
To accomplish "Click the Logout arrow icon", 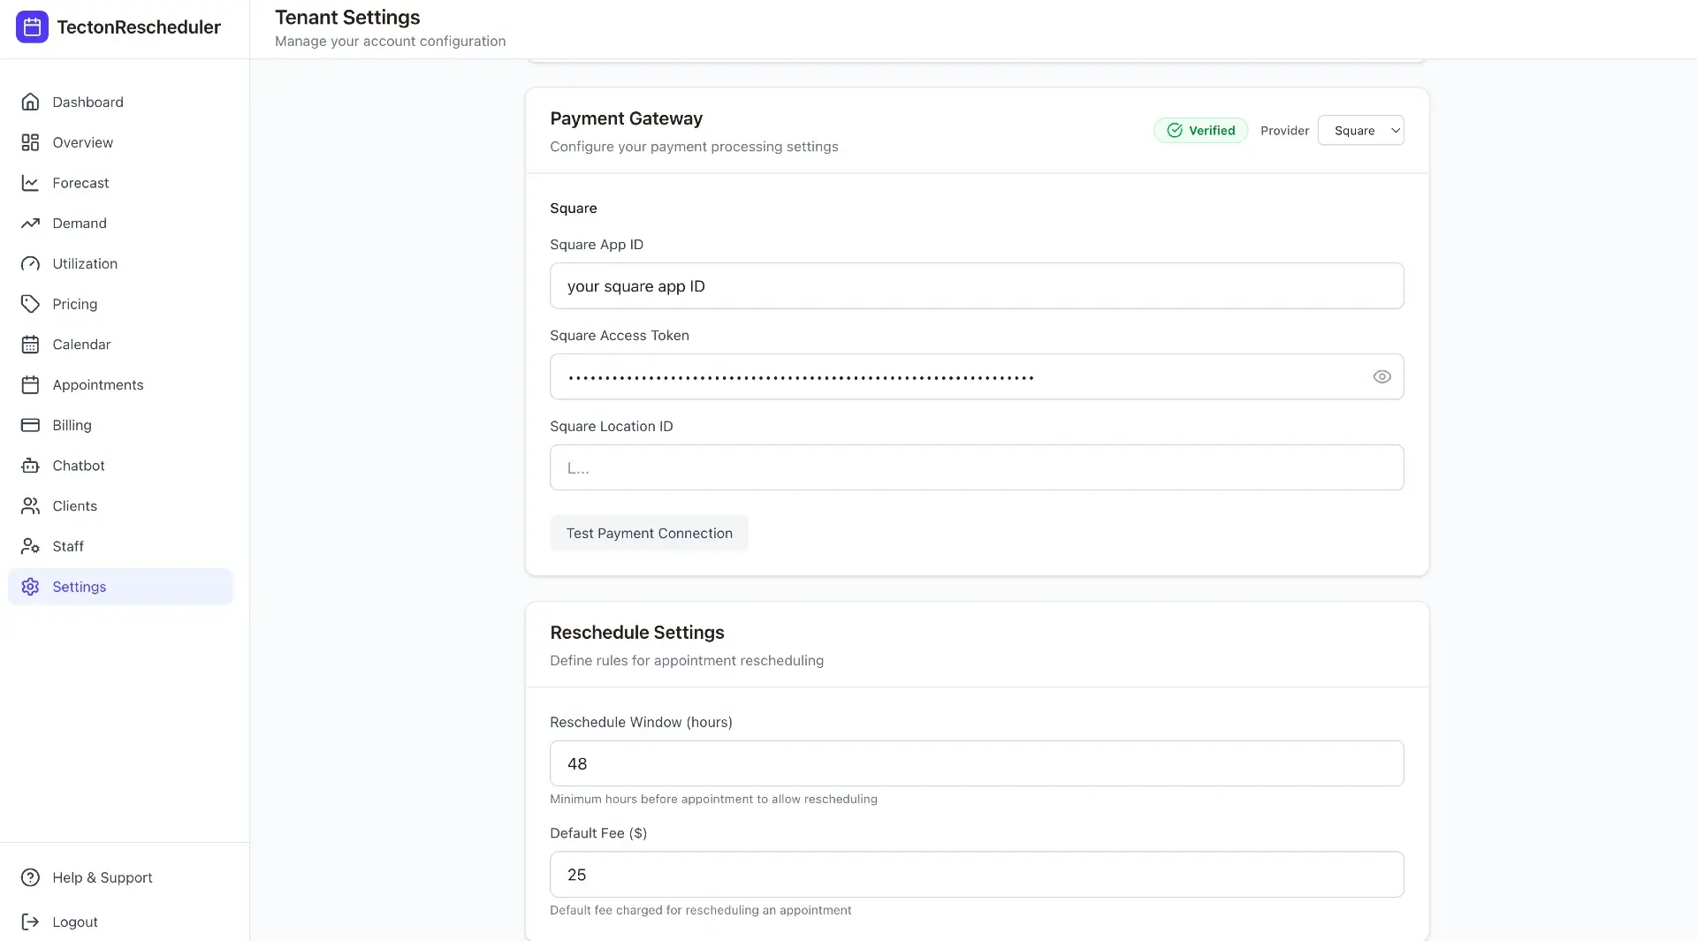I will [x=30, y=922].
